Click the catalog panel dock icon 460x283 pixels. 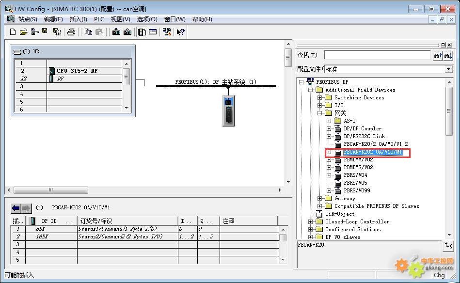444,45
